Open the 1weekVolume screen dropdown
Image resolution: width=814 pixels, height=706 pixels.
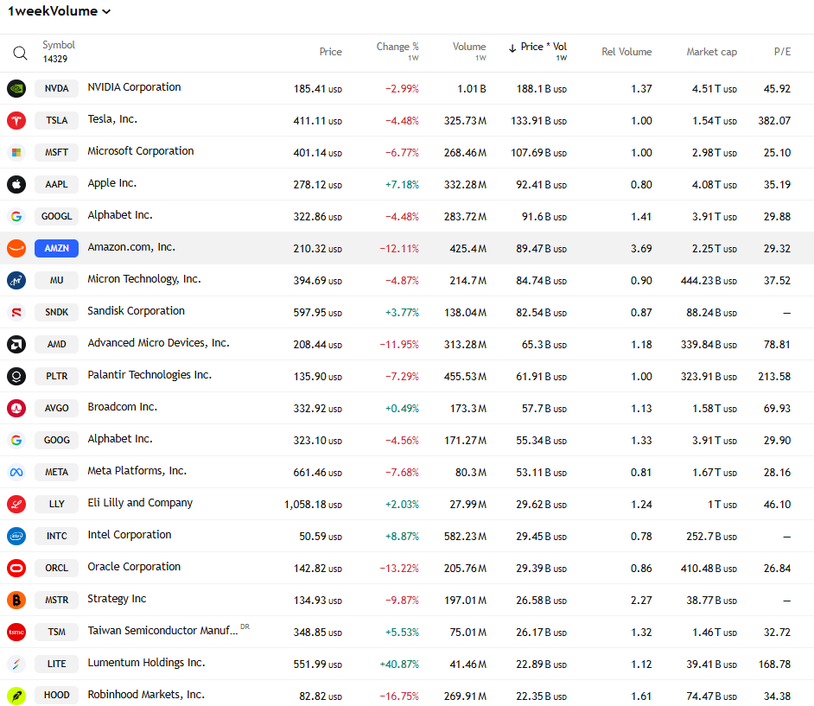point(59,11)
